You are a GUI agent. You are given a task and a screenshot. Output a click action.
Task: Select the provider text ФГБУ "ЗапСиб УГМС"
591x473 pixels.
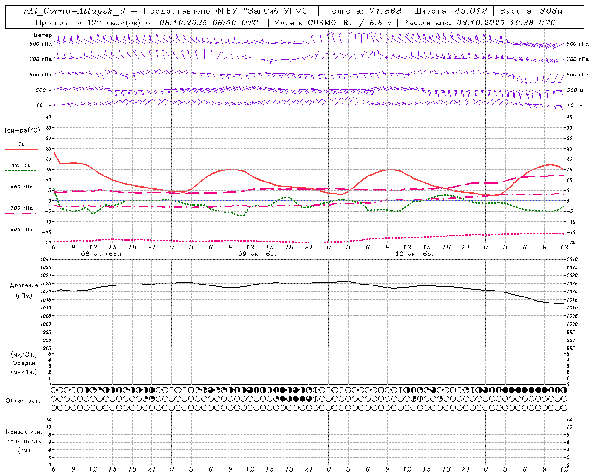(x=264, y=11)
